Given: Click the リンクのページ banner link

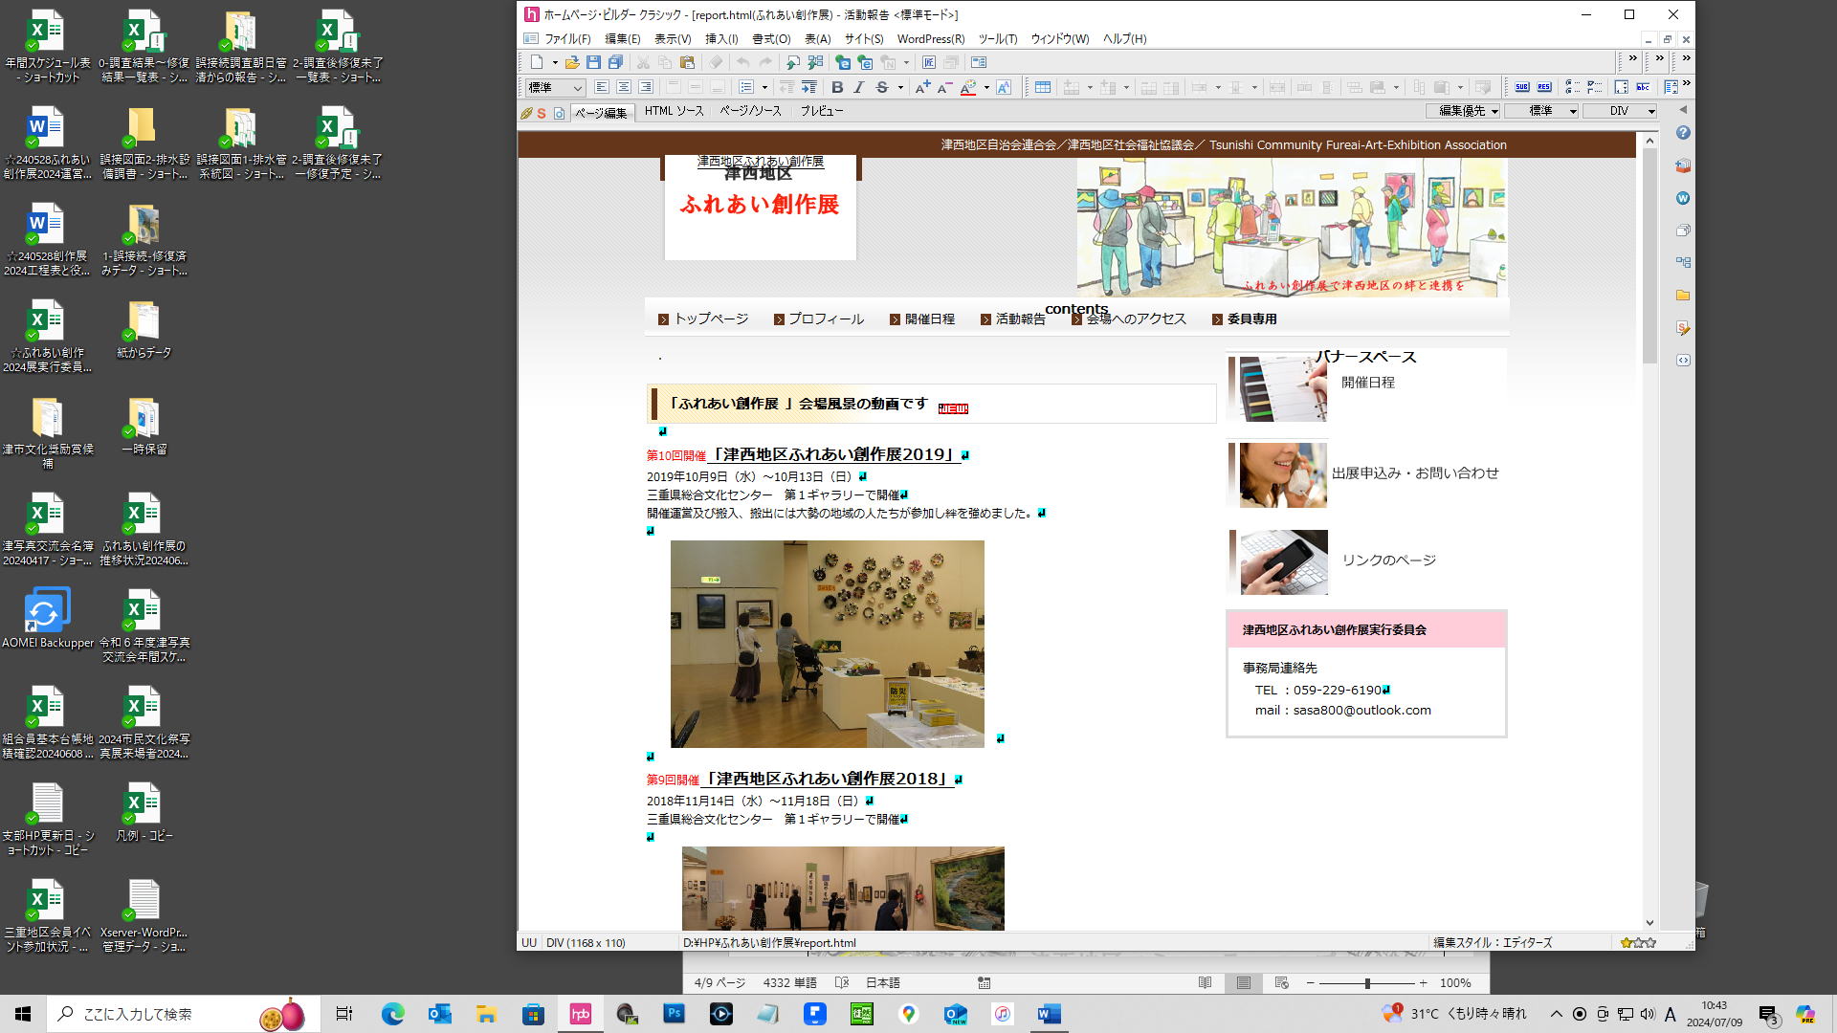Looking at the screenshot, I should pyautogui.click(x=1387, y=560).
